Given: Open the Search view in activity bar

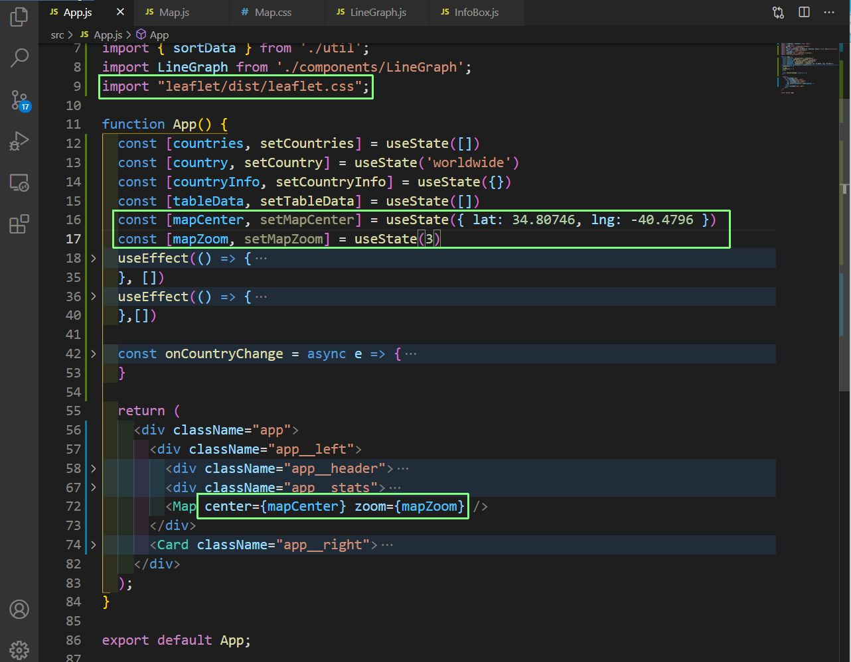Looking at the screenshot, I should 19,58.
